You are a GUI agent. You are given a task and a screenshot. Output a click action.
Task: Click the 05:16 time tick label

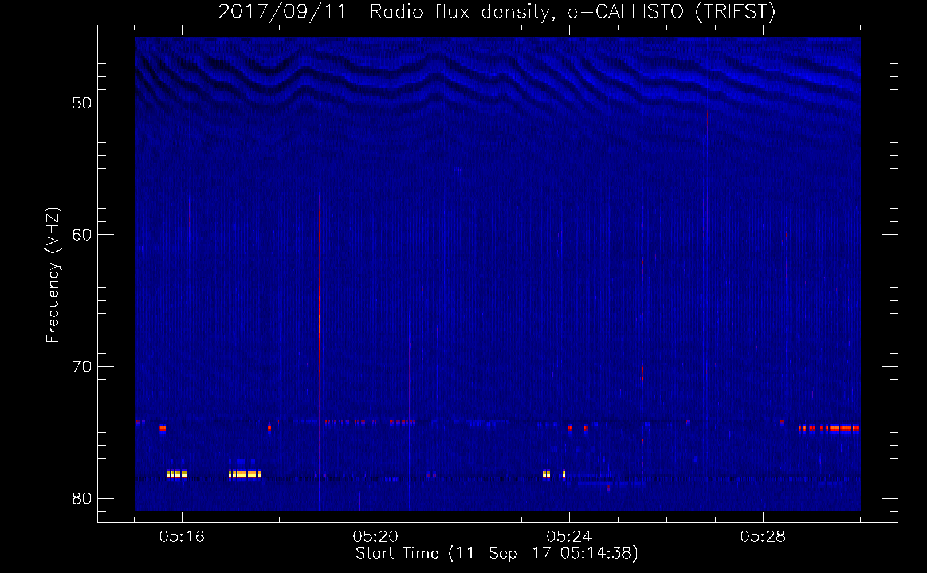coord(182,537)
